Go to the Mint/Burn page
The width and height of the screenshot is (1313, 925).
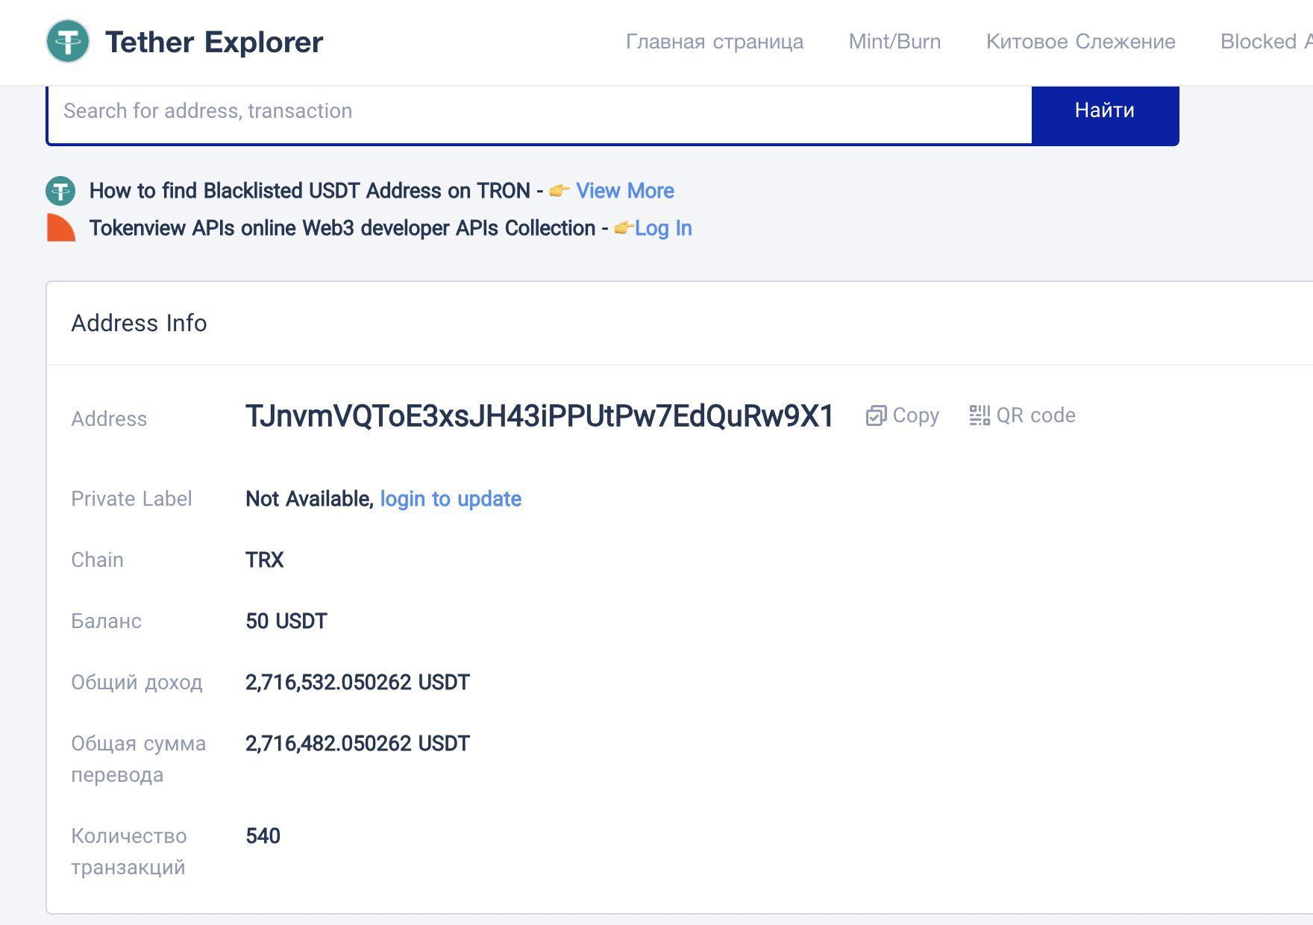pyautogui.click(x=894, y=42)
